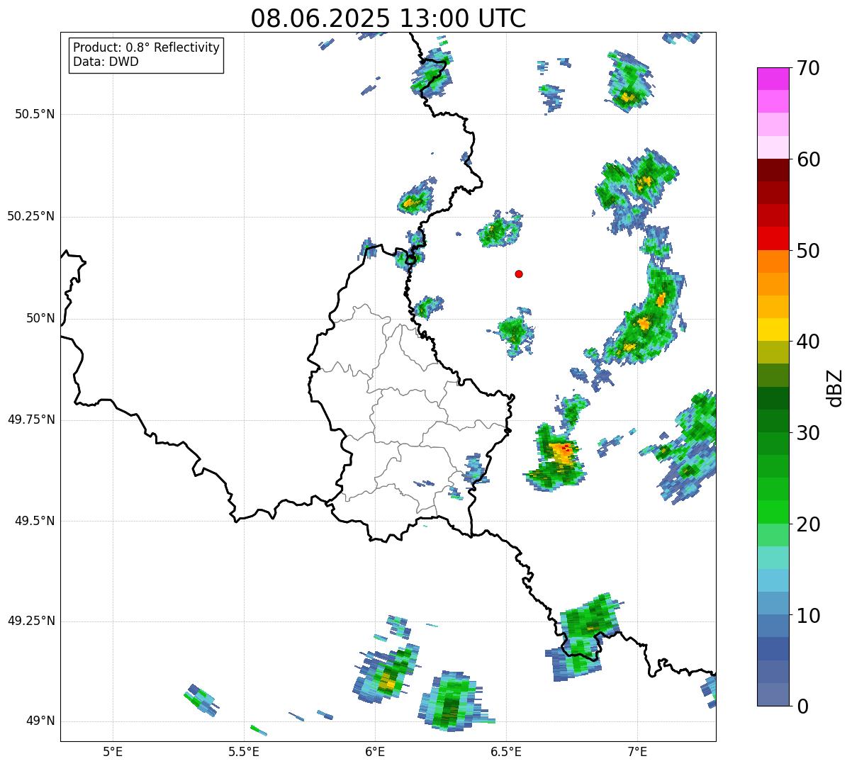Screen dimensions: 852x766
Task: Click the plot title 08.06.2025 13:00 UTC
Action: click(388, 18)
